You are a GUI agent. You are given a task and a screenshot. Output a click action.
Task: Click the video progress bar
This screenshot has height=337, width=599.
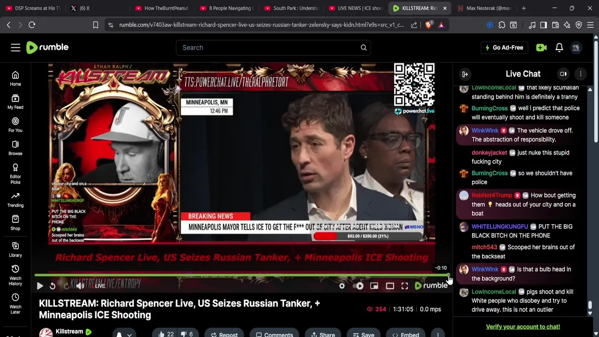(x=241, y=275)
